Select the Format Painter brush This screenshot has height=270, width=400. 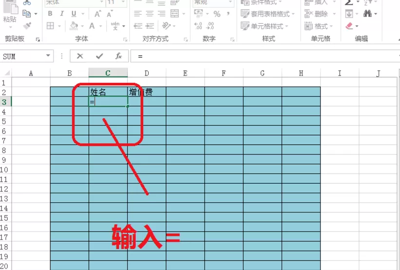coord(27,25)
